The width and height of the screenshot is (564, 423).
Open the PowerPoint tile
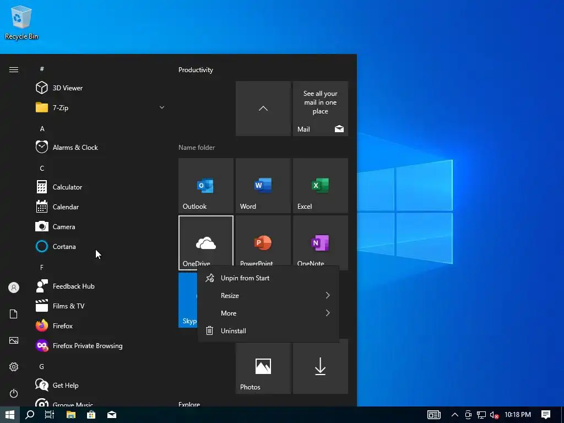pos(263,241)
